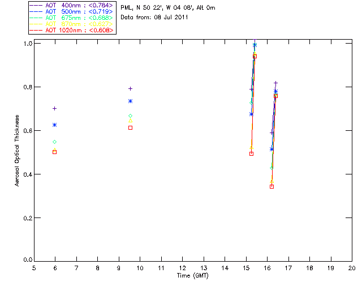362x290 pixels.
Task: Click the x-axis tick label 5
Action: coord(34,268)
